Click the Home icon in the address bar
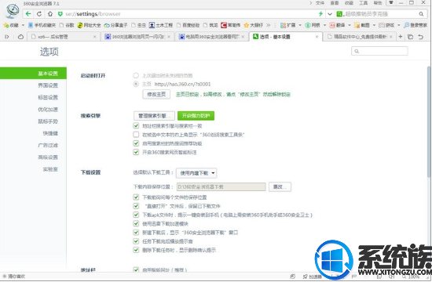The image size is (432, 282). coord(50,14)
